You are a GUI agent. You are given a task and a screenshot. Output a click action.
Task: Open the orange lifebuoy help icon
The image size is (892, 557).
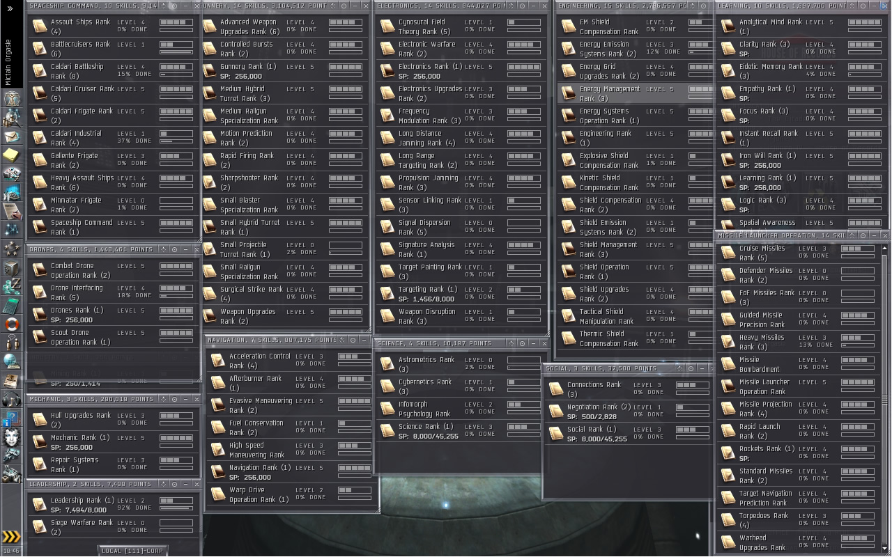coord(11,324)
